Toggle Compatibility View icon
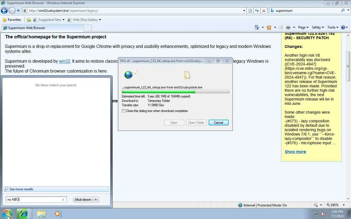 pos(250,11)
